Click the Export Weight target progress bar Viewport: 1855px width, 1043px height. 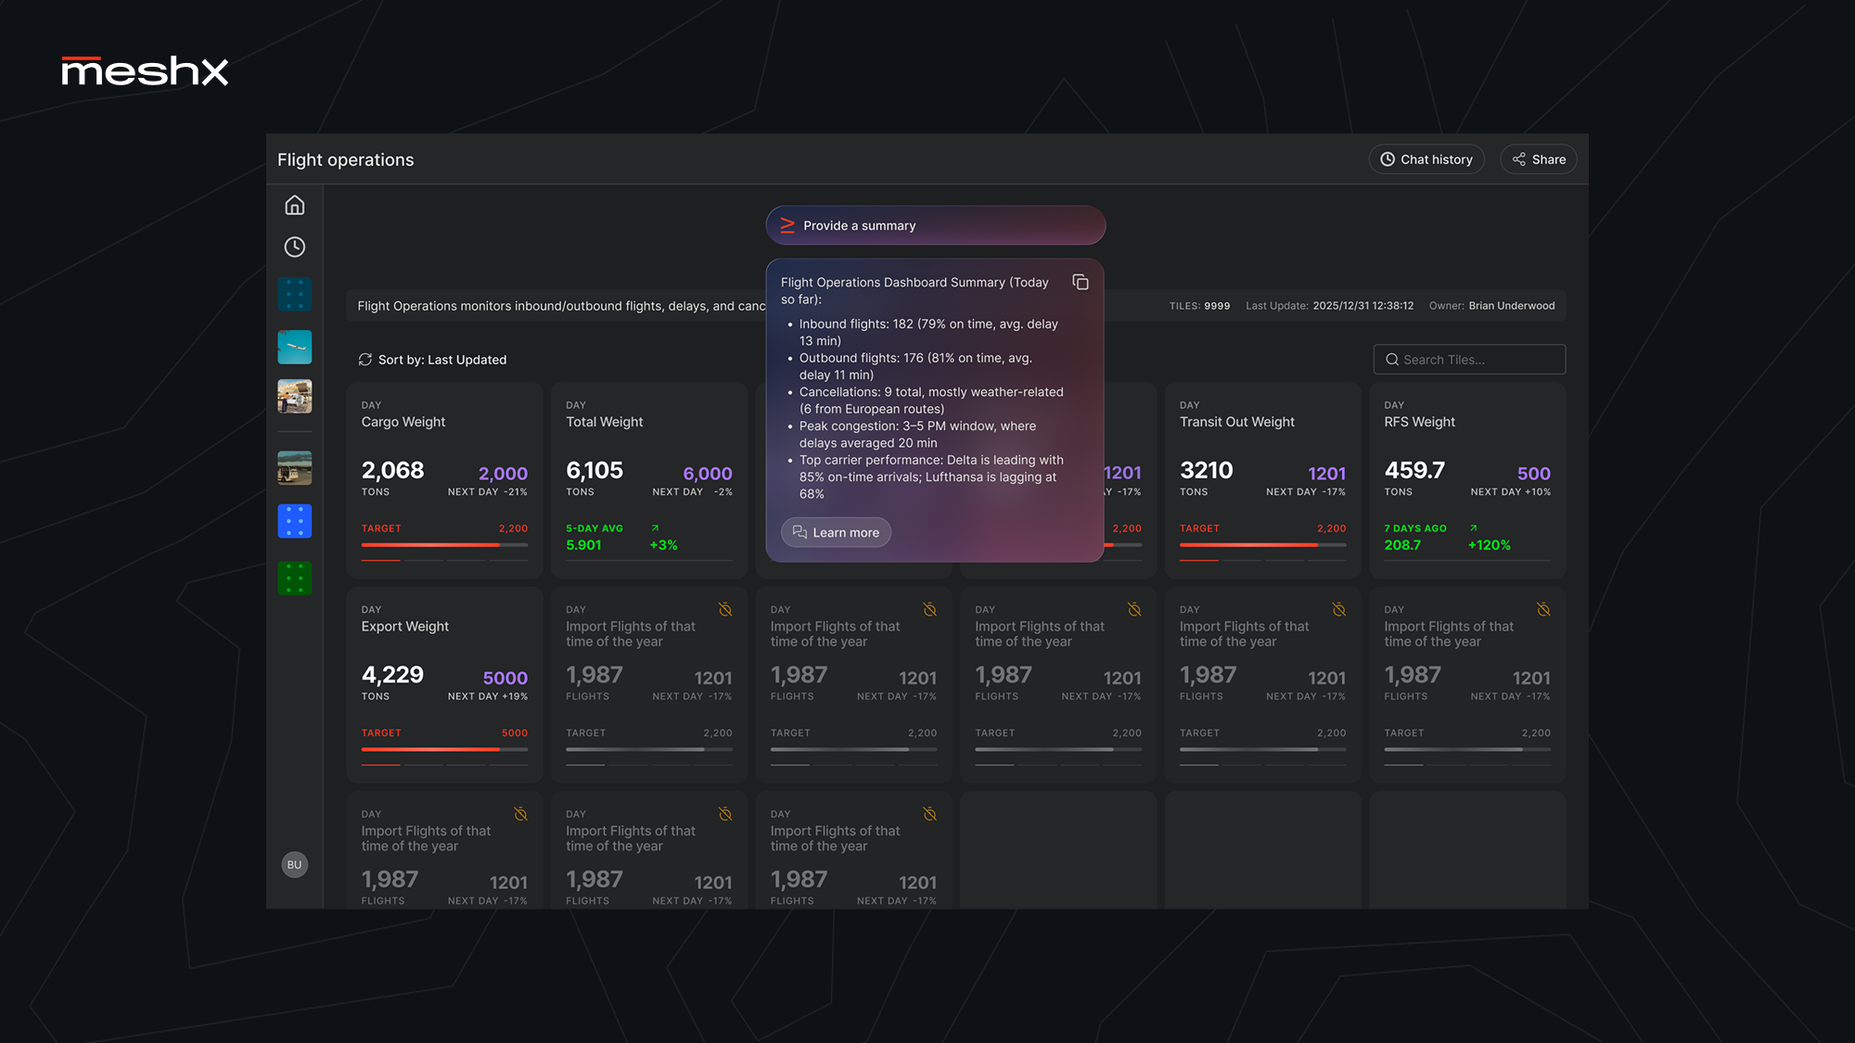[x=444, y=749]
